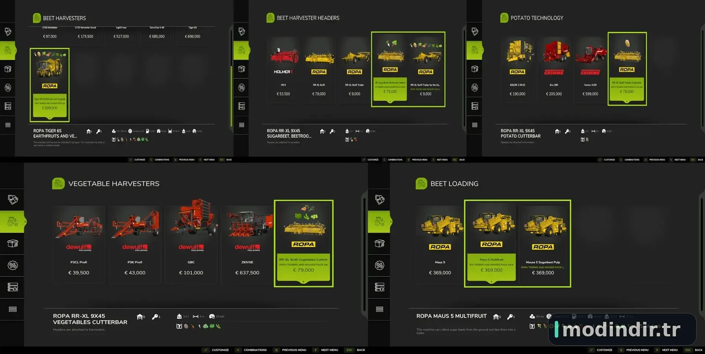Click Back in Beet Loading footer

(694, 350)
